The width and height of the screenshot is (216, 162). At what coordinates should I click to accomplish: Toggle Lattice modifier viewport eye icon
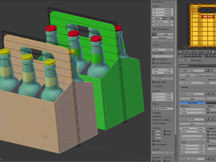211,70
